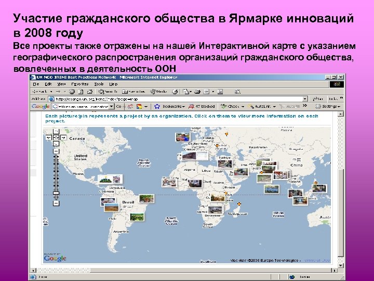Open the AutoLink dropdown
This screenshot has width=374, height=281.
click(262, 107)
